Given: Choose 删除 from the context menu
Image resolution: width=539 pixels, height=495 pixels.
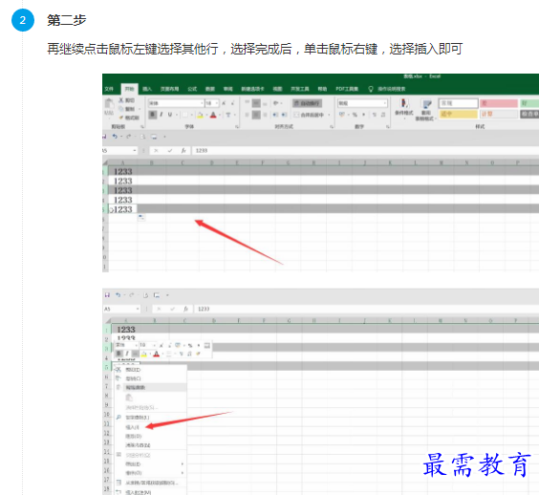Looking at the screenshot, I should pos(150,436).
